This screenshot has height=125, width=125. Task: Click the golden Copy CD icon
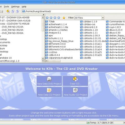[75, 79]
